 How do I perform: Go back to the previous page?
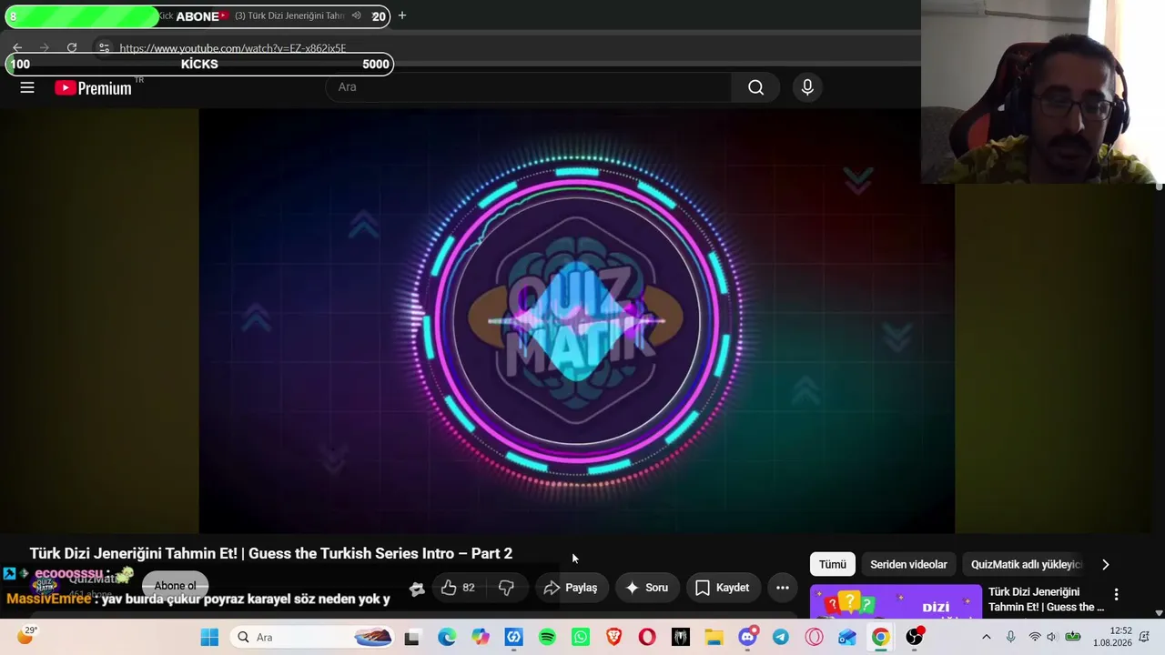[17, 47]
